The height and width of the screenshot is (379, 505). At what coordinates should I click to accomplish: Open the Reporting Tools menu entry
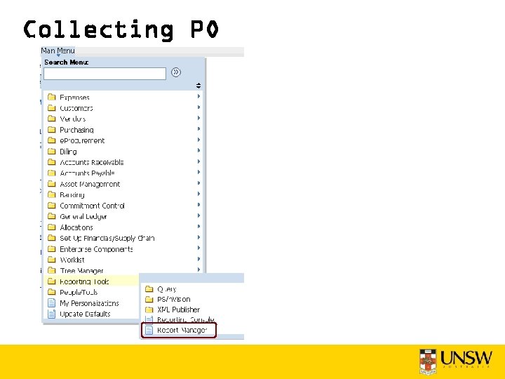click(84, 281)
